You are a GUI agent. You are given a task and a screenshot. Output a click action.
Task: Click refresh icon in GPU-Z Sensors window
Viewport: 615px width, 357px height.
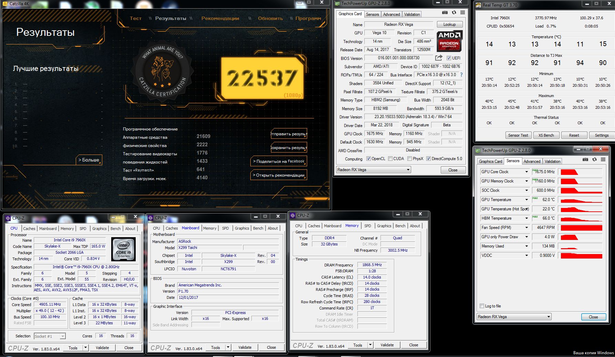pyautogui.click(x=594, y=159)
